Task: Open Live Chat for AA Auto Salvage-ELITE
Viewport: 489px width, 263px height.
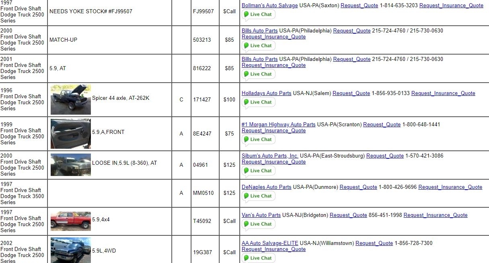Action: pyautogui.click(x=259, y=258)
